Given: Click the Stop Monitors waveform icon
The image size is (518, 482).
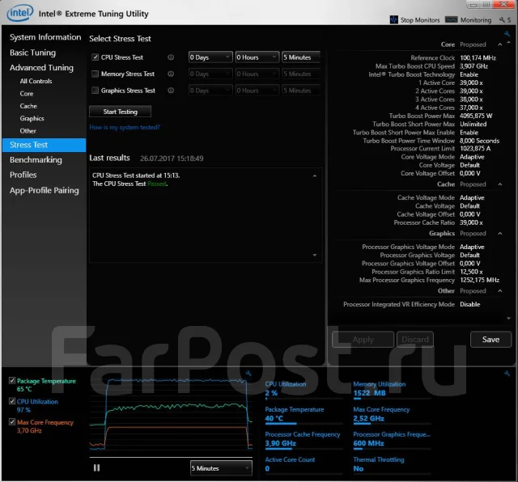Looking at the screenshot, I should tap(393, 19).
